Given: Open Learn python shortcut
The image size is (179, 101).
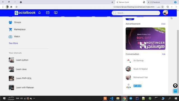Looking at the screenshot, I should tap(22, 60).
